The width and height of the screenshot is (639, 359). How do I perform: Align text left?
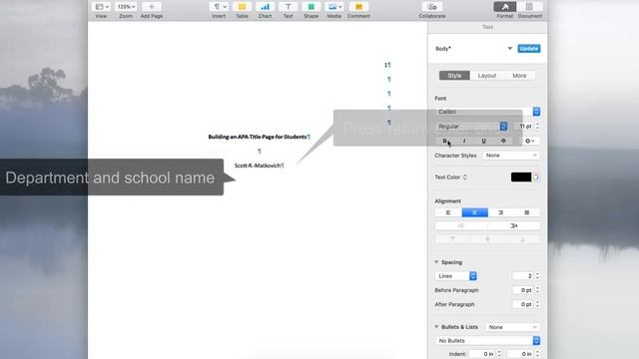click(x=448, y=212)
